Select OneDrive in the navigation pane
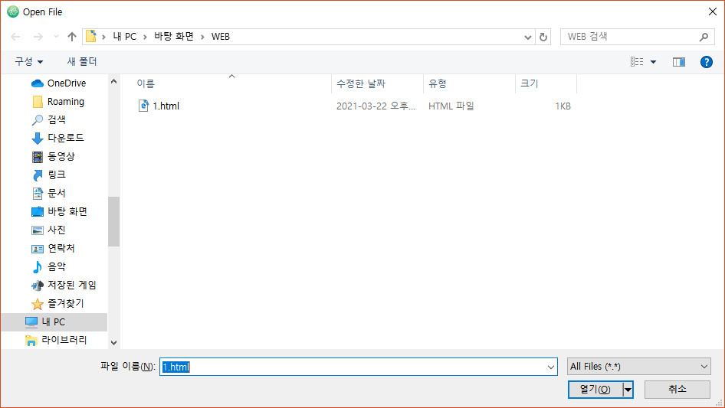The image size is (725, 408). [59, 83]
